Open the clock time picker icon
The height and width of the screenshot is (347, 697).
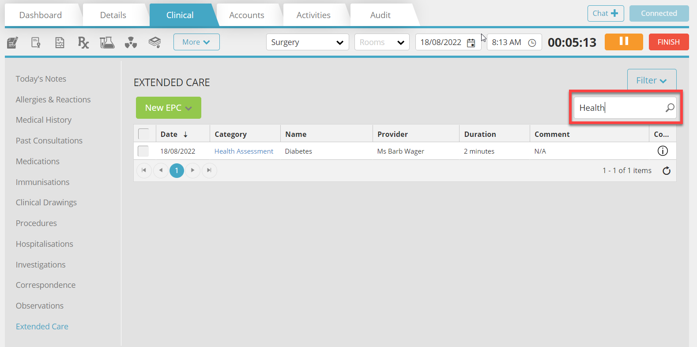click(x=532, y=43)
